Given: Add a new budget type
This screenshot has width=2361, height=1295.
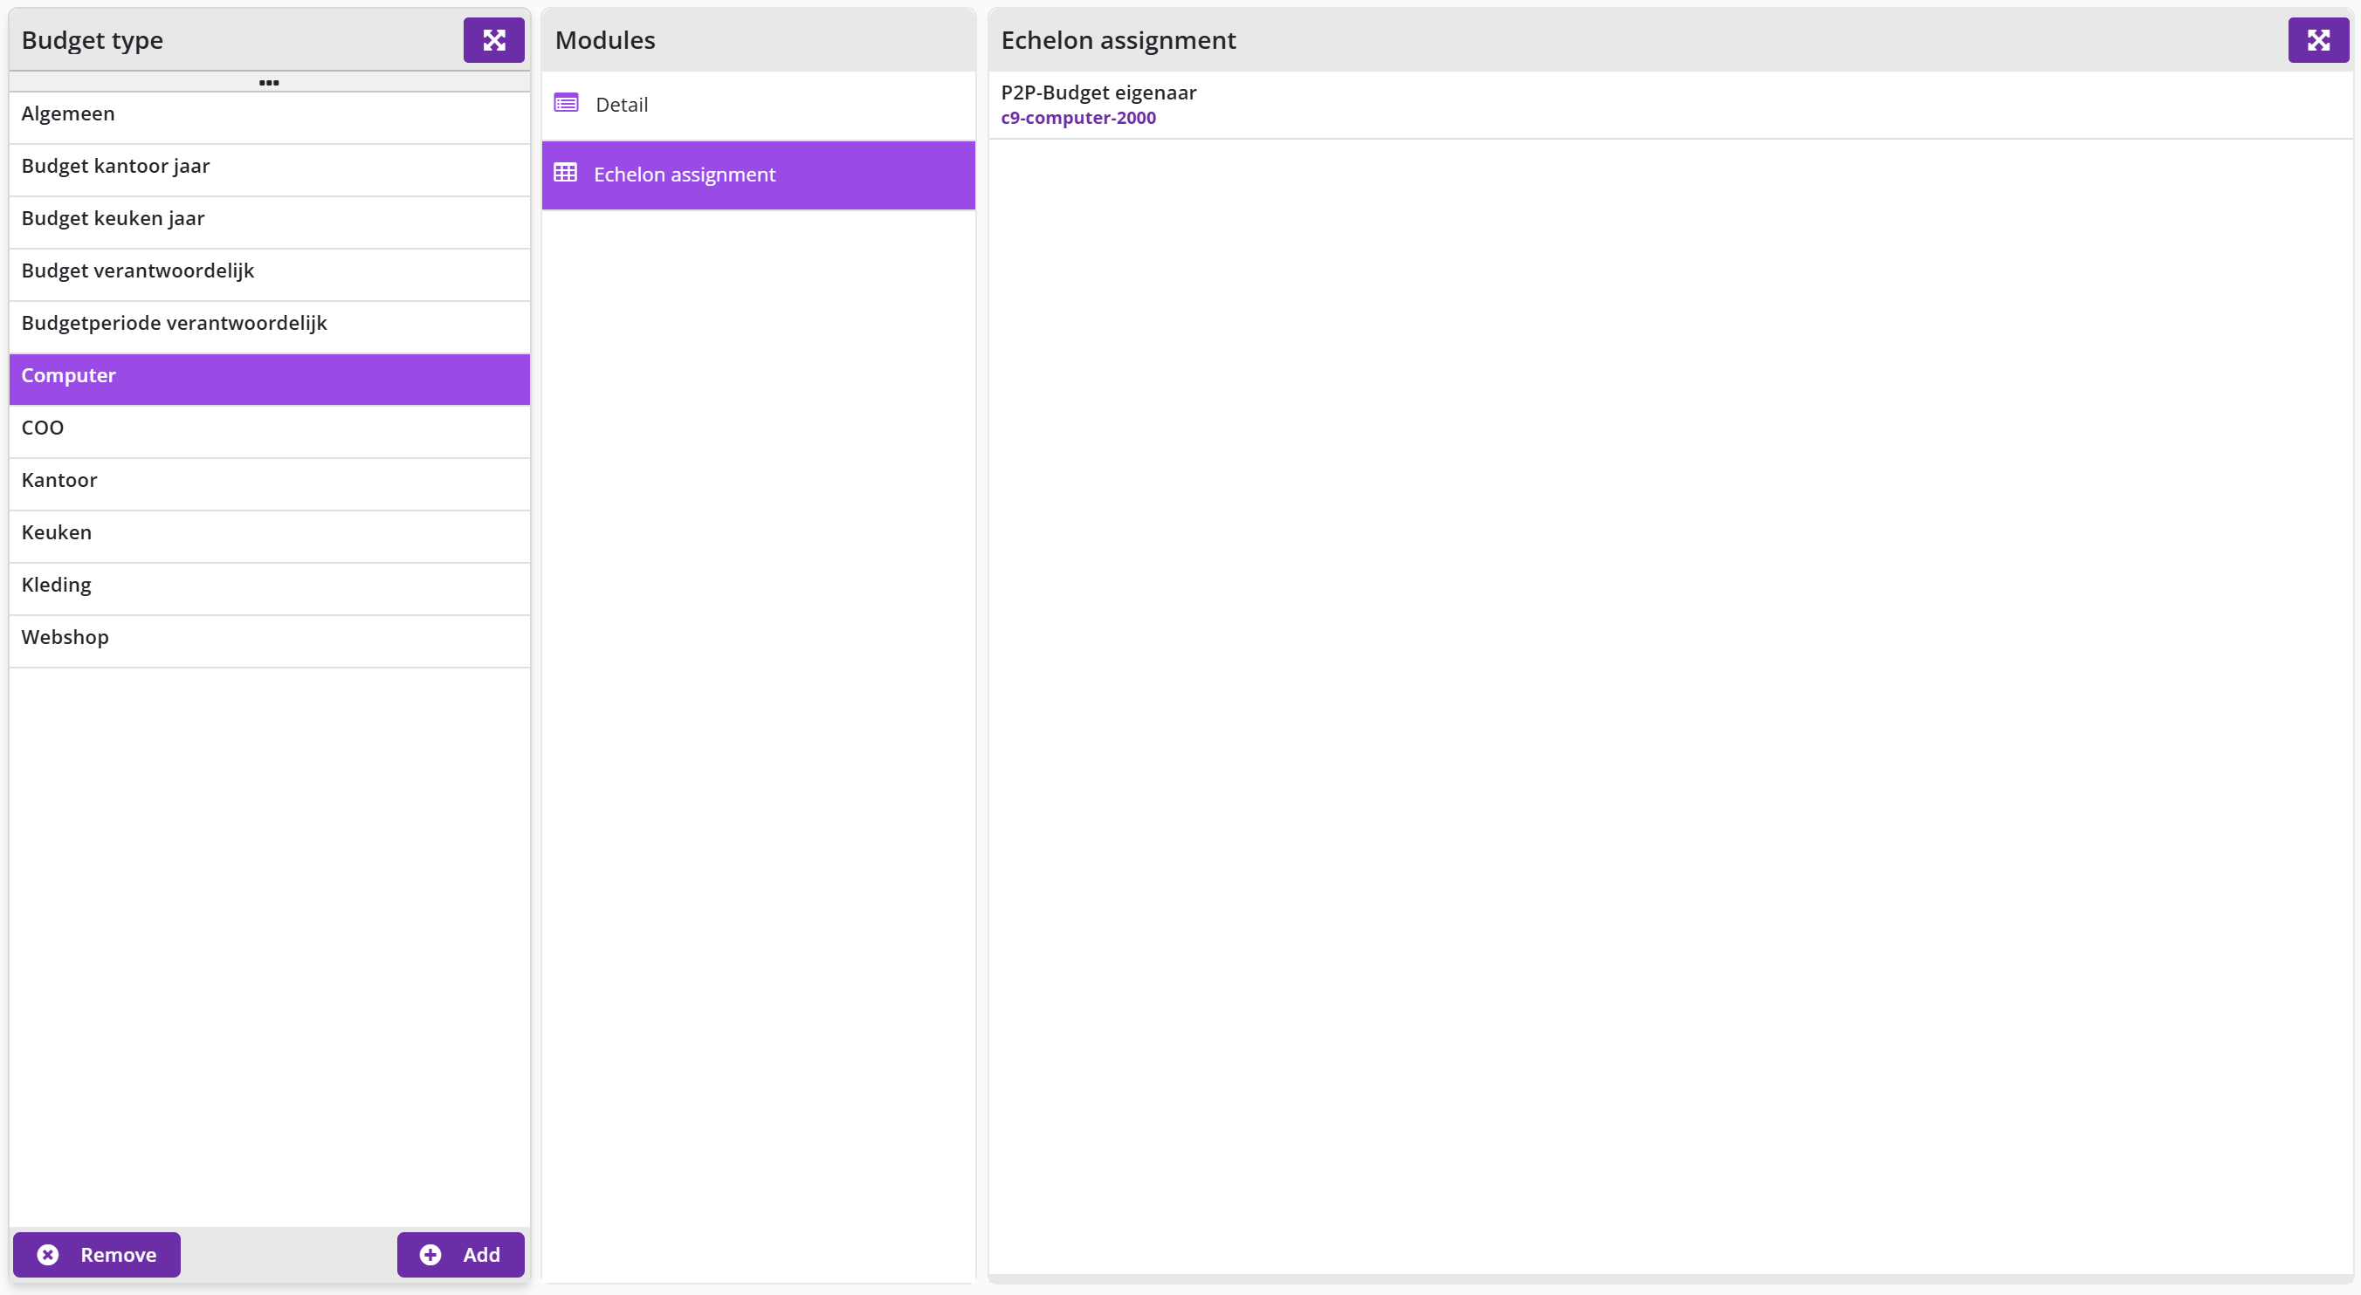Looking at the screenshot, I should pyautogui.click(x=460, y=1254).
